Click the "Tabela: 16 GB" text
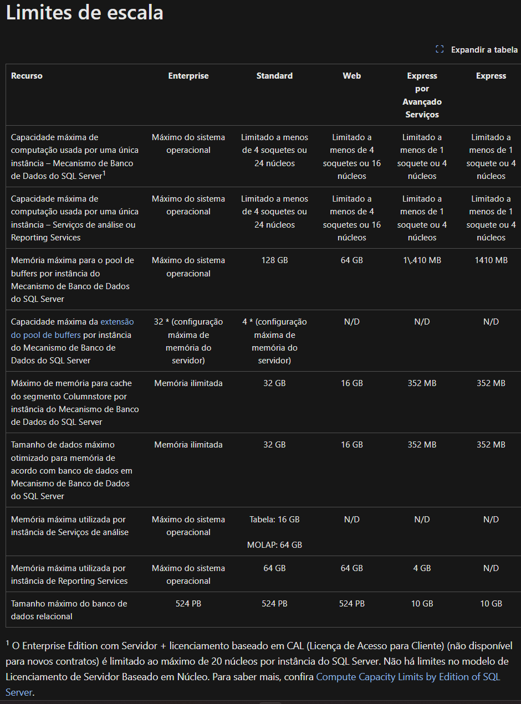521x704 pixels. coord(274,520)
